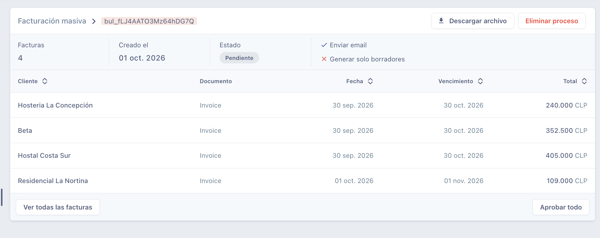
Task: Click Invoice in the Hostal Costa Sur row
Action: pos(210,155)
